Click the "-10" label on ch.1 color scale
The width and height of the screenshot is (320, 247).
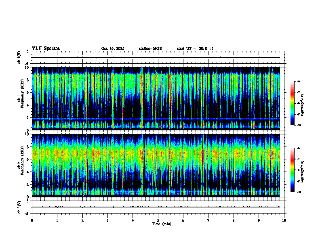point(299,126)
